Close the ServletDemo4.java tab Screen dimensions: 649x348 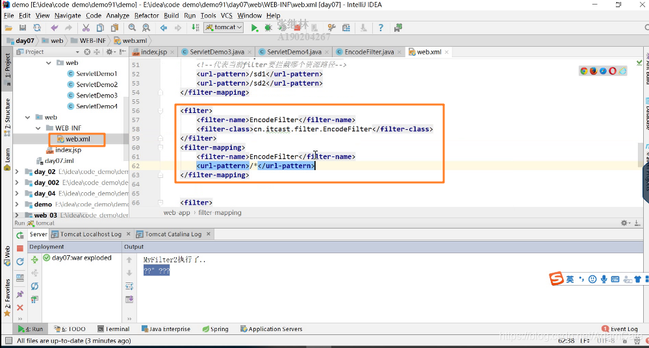coord(327,52)
